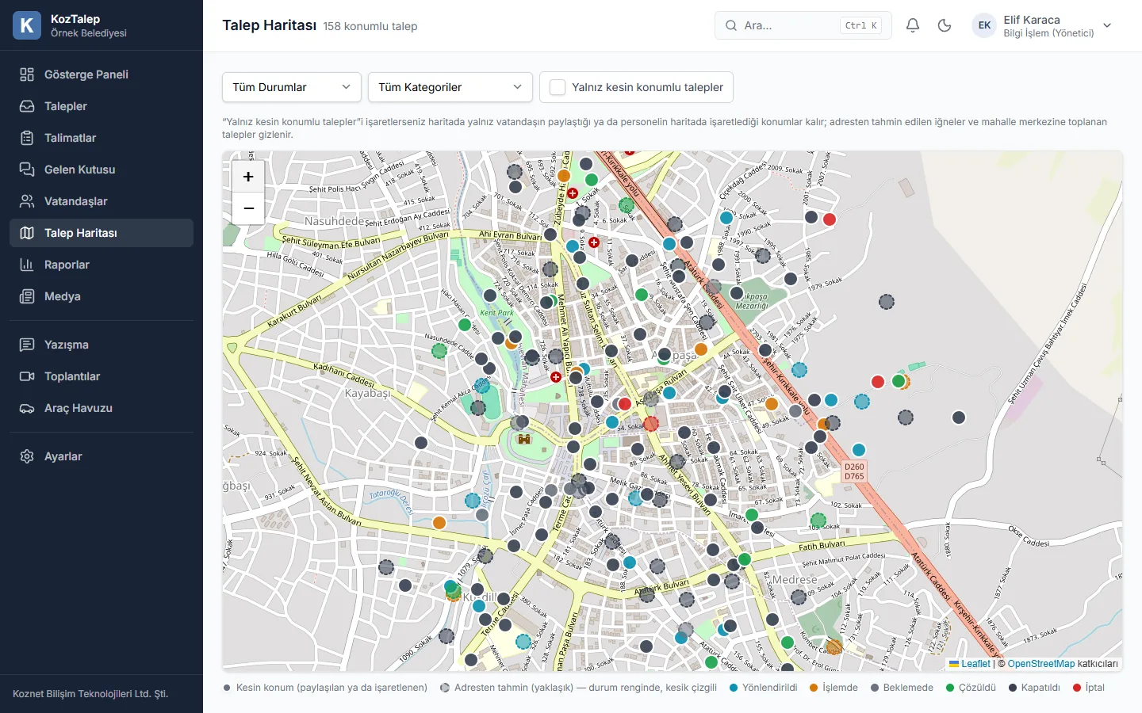Zoom in the map with plus button
Screen dimensions: 1142x713
point(248,177)
